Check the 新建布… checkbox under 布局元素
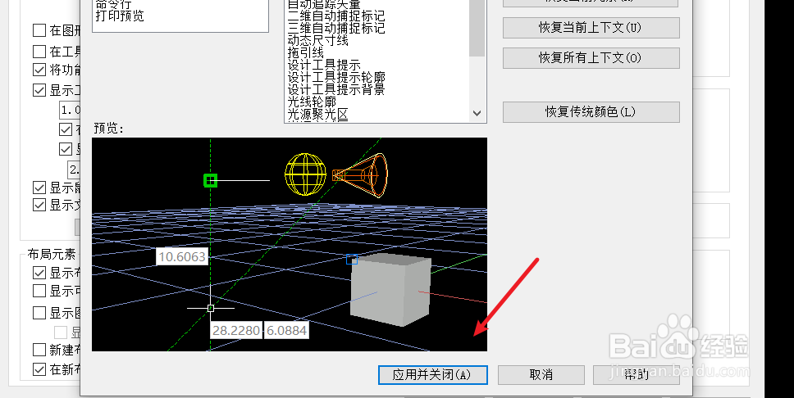Viewport: 794px width, 398px height. click(x=39, y=350)
